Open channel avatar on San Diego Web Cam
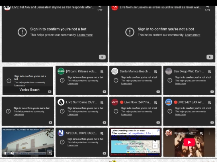 [x=169, y=71]
